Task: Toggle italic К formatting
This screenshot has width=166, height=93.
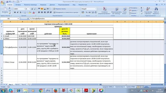Action: pos(18,12)
